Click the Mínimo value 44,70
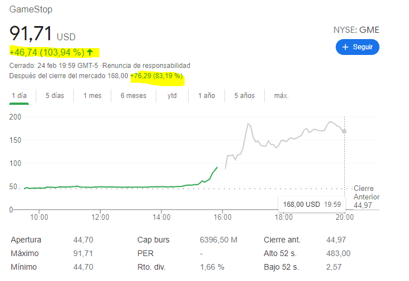The height and width of the screenshot is (281, 409). 83,267
